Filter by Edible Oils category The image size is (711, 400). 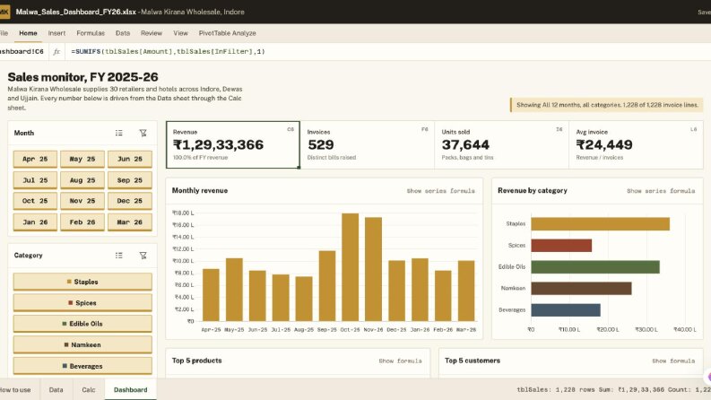coord(82,324)
